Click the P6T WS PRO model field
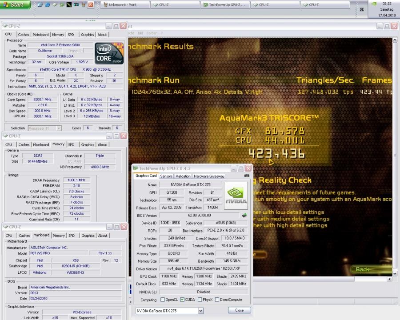 (x=59, y=253)
